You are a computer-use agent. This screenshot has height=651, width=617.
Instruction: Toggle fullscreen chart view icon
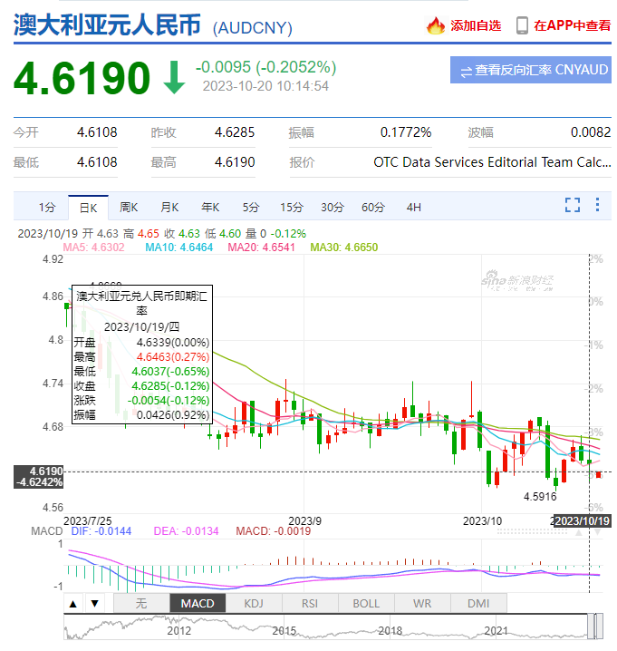(x=573, y=206)
